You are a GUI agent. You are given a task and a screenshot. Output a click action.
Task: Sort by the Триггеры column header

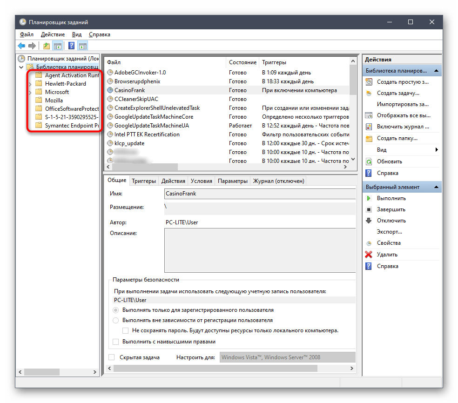pos(304,62)
